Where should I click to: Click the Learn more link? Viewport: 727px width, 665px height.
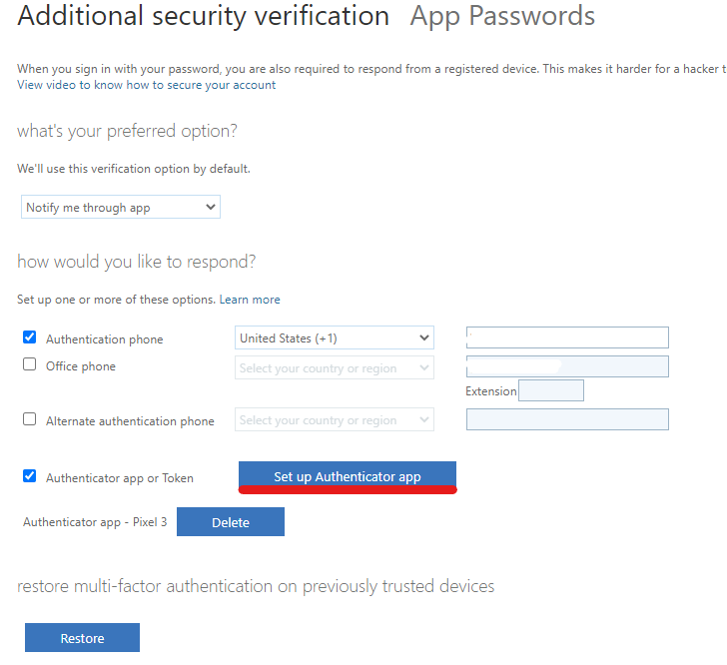point(250,300)
